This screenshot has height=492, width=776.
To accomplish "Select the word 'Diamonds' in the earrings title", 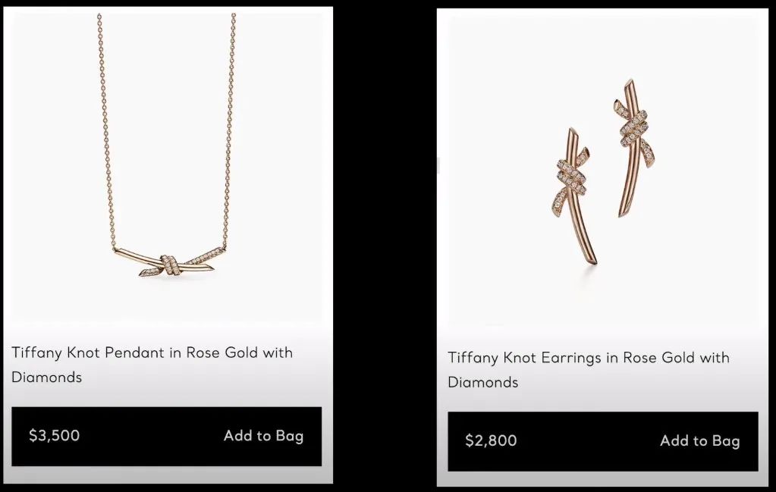I will tap(484, 382).
